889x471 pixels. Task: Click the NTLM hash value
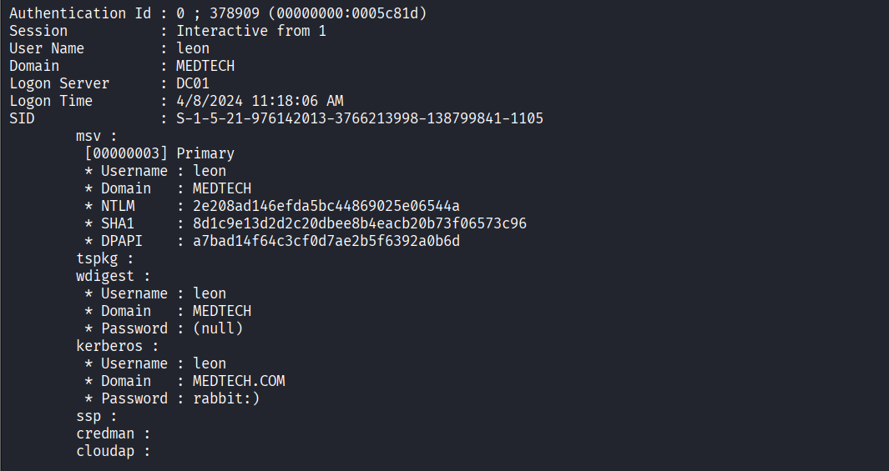(x=326, y=206)
